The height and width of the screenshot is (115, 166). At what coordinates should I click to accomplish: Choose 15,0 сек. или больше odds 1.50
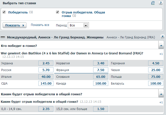(x=100, y=109)
